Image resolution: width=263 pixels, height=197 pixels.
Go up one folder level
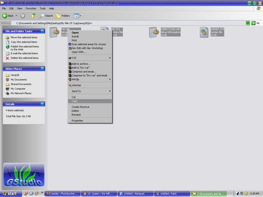pyautogui.click(x=34, y=16)
